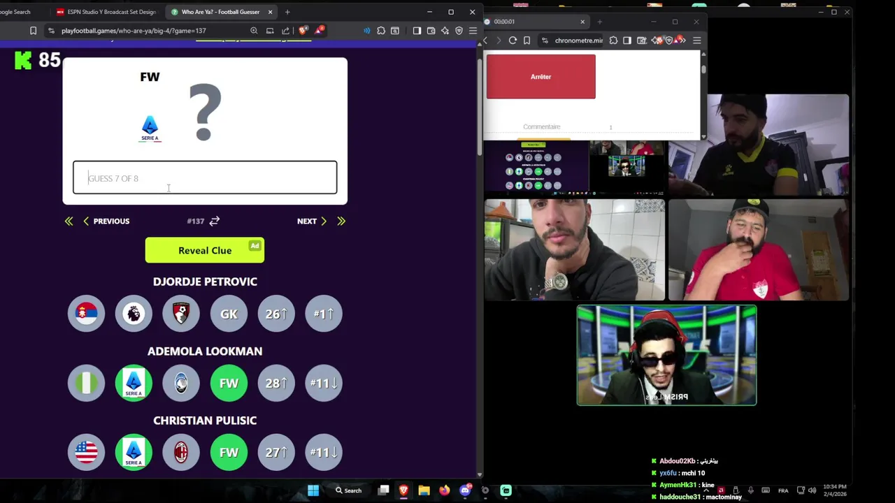The width and height of the screenshot is (895, 503).
Task: Open Discord from taskbar
Action: pos(465,490)
